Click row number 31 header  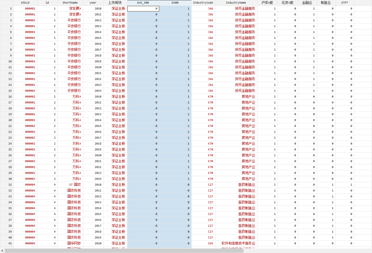coord(7,185)
